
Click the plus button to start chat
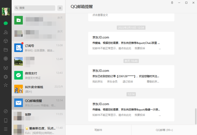pyautogui.click(x=60, y=8)
